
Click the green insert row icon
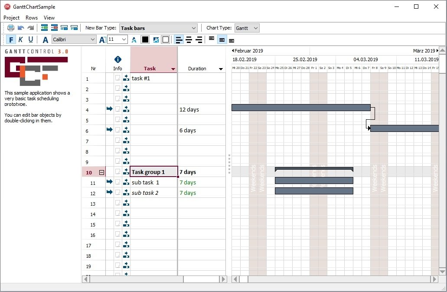pyautogui.click(x=45, y=28)
